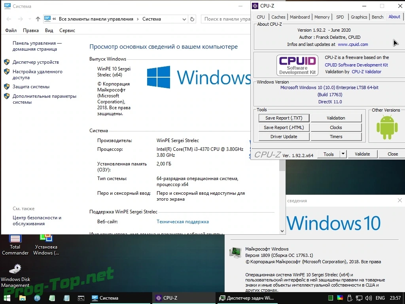The width and height of the screenshot is (405, 304).
Task: Launch the round blue M taskbar icon
Action: click(37, 298)
